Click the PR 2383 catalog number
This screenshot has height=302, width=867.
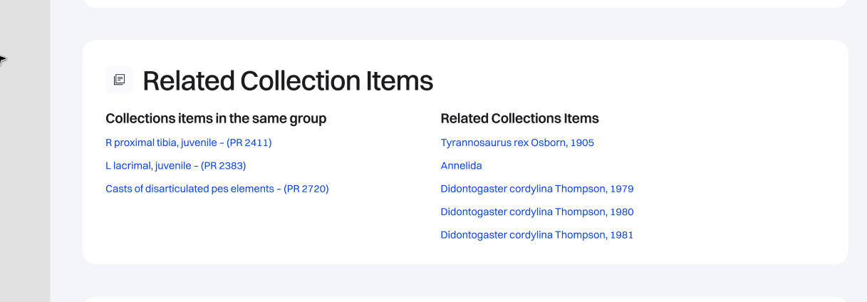223,166
